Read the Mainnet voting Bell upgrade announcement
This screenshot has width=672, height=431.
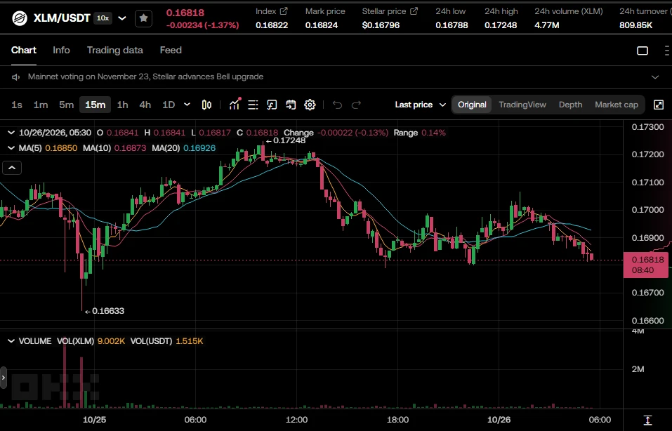pos(146,77)
